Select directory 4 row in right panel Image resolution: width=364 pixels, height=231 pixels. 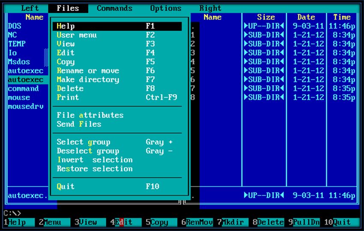point(274,62)
